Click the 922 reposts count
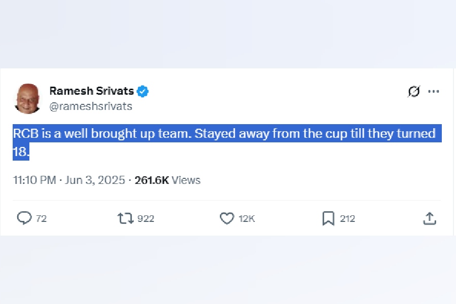 (x=146, y=219)
